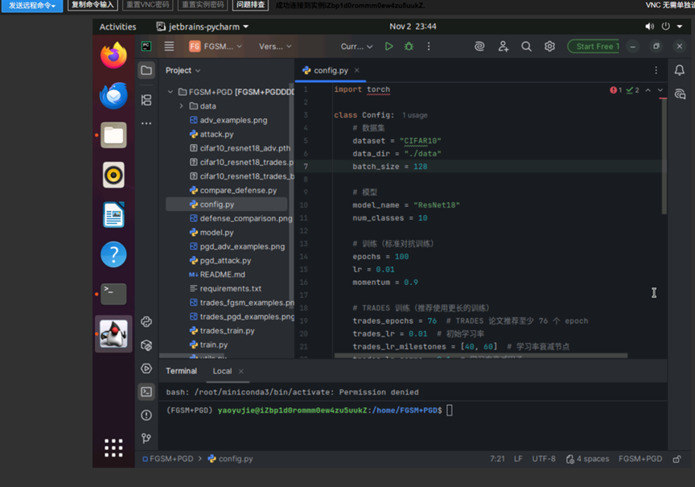The width and height of the screenshot is (695, 487).
Task: Open IDE settings gear icon
Action: coord(549,47)
